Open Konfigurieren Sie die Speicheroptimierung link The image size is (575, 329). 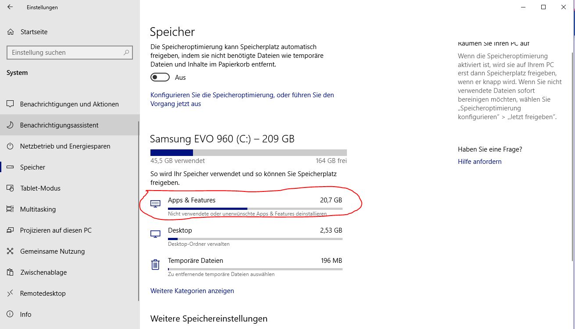click(x=242, y=99)
